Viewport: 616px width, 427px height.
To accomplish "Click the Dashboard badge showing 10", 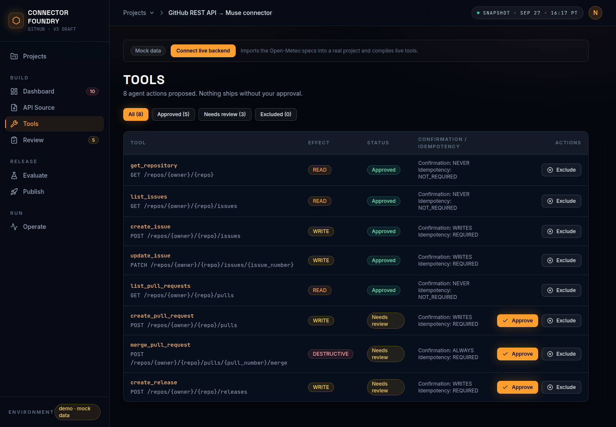I will click(x=92, y=91).
